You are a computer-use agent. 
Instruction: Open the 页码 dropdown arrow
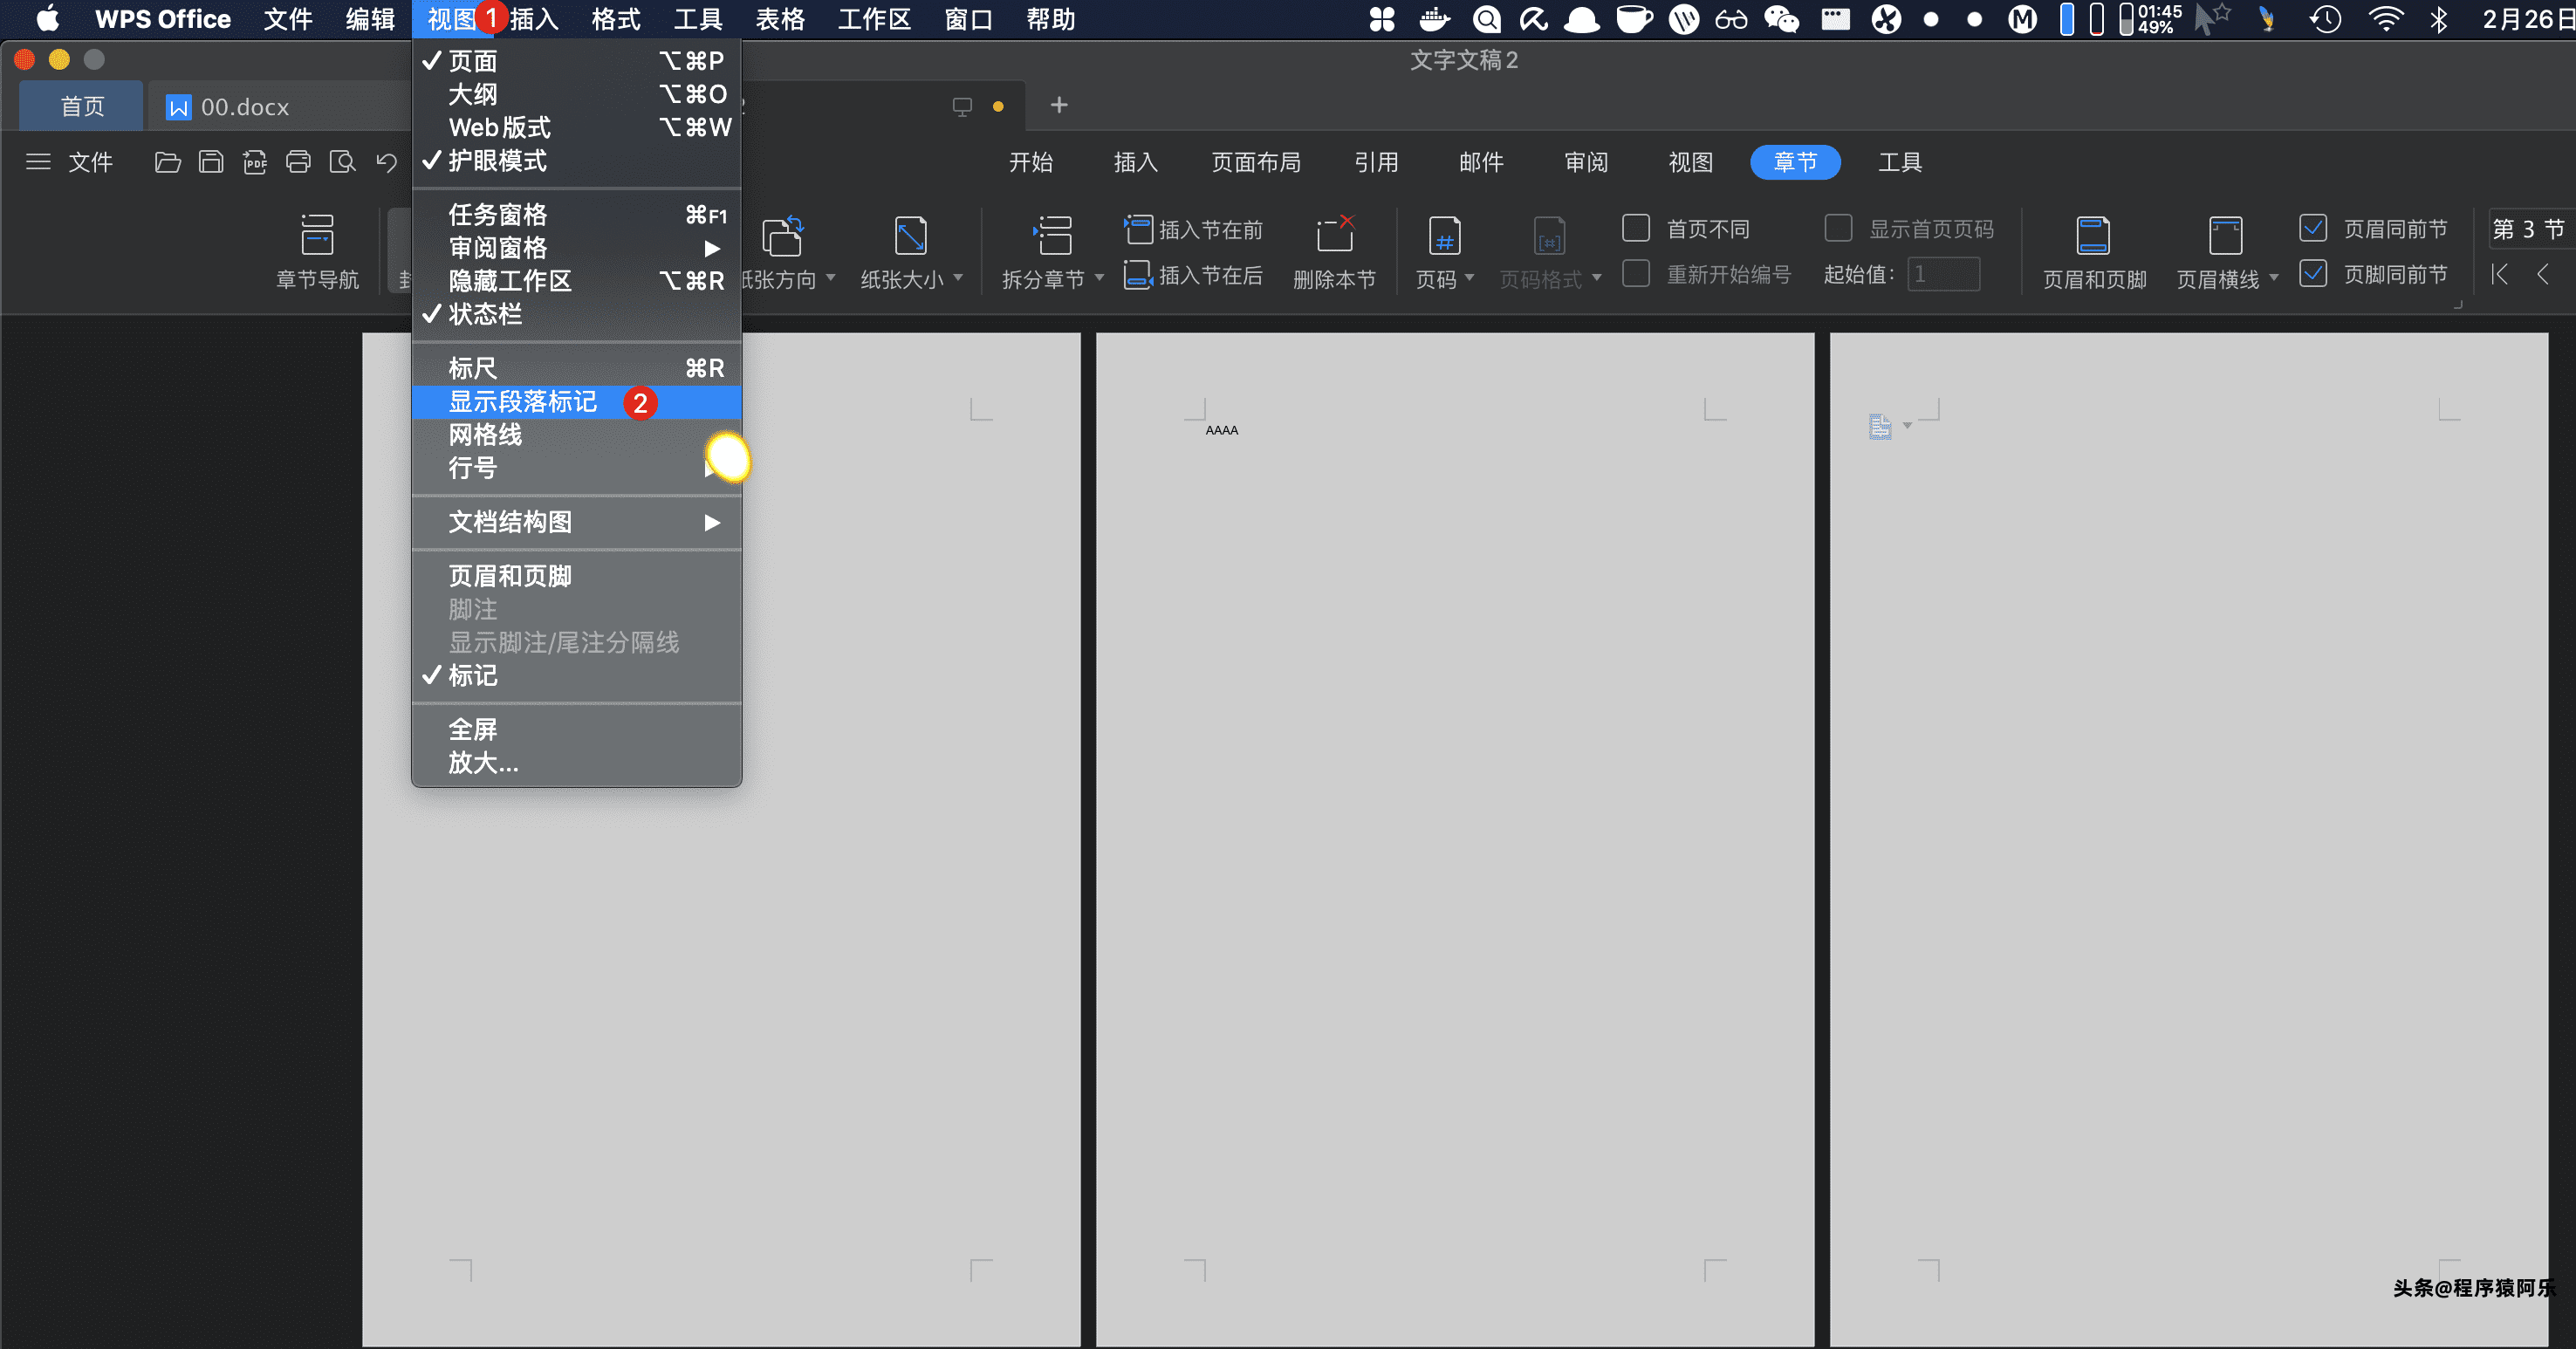pyautogui.click(x=1469, y=278)
